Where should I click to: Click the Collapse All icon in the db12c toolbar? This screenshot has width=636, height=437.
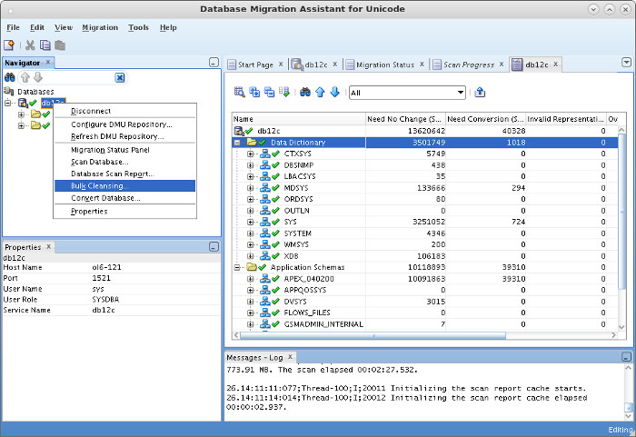269,92
